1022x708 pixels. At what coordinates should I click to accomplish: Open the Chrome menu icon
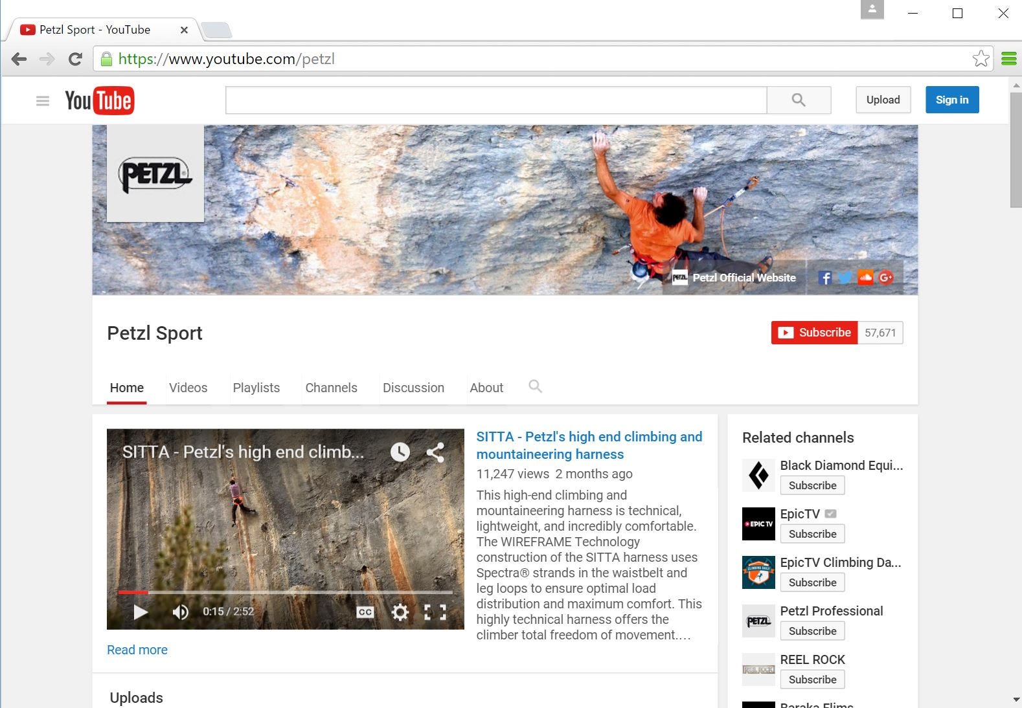[x=1008, y=59]
